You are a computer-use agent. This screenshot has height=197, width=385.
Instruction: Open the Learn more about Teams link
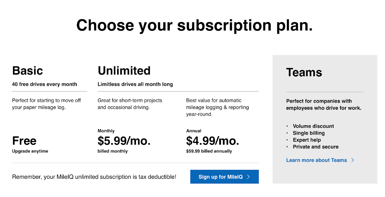316,160
